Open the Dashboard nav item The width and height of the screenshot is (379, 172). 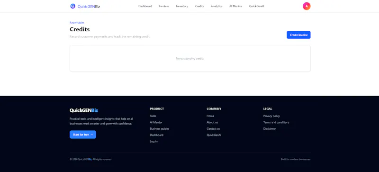pyautogui.click(x=145, y=6)
